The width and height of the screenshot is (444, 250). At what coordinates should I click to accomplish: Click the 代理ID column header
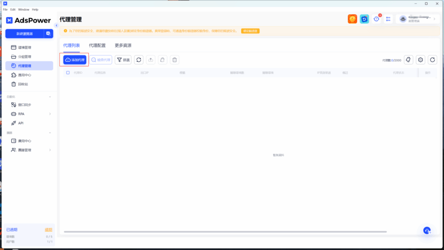78,73
